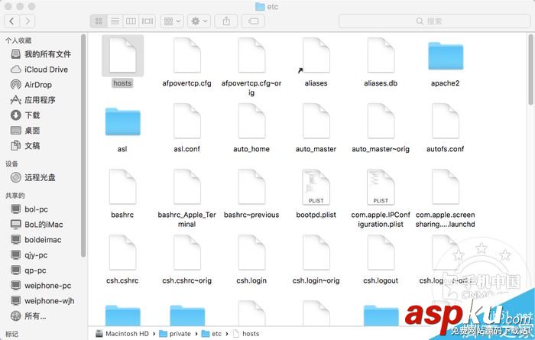Switch to list view mode
Viewport: 535px width, 340px height.
pos(115,21)
